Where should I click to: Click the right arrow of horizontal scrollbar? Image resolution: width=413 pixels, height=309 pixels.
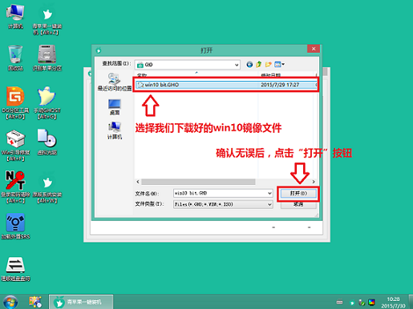(314, 182)
